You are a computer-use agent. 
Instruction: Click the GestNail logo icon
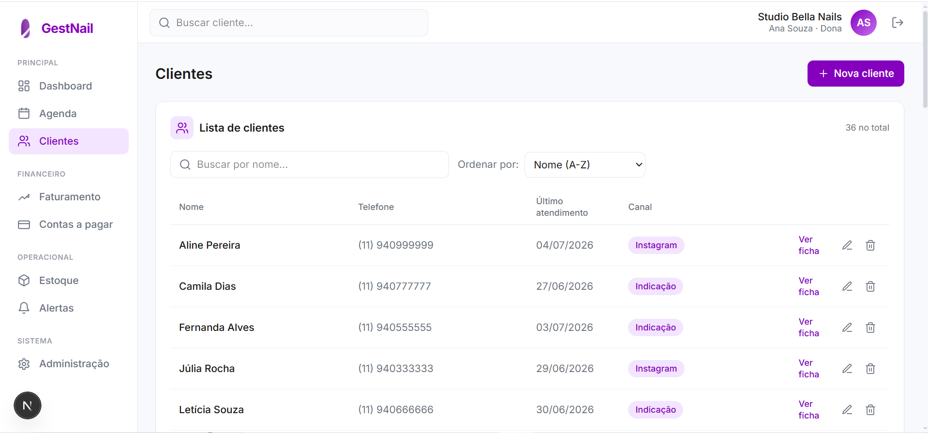[x=26, y=28]
